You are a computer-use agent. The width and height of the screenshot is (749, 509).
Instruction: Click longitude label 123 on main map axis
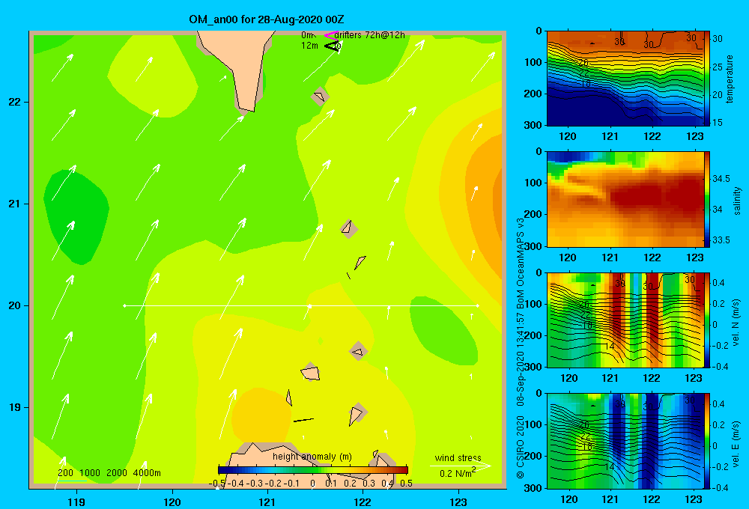[x=458, y=502]
